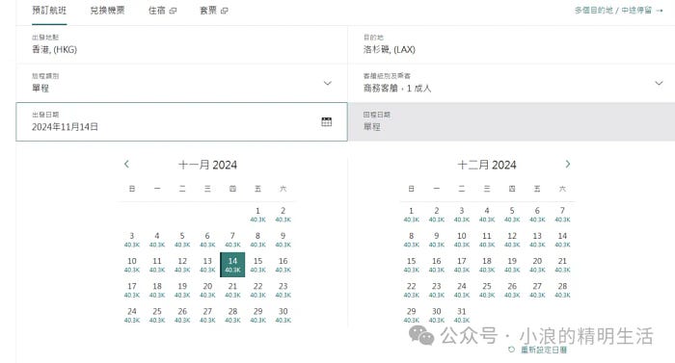This screenshot has width=675, height=363.
Task: Select November 17 in the calendar
Action: pyautogui.click(x=132, y=290)
